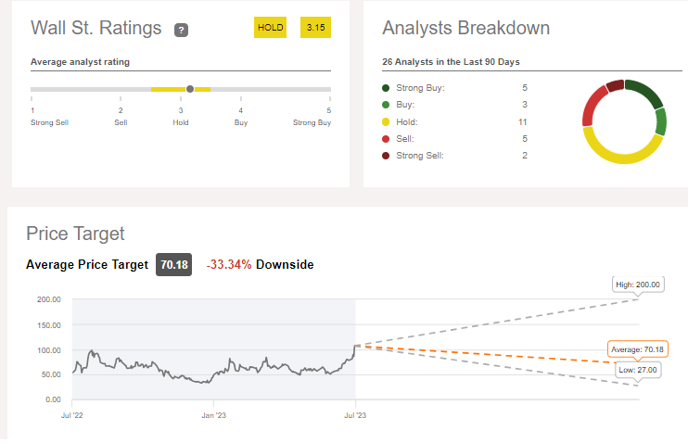This screenshot has width=688, height=443.
Task: Click the Wall St. Ratings help icon
Action: pyautogui.click(x=181, y=30)
